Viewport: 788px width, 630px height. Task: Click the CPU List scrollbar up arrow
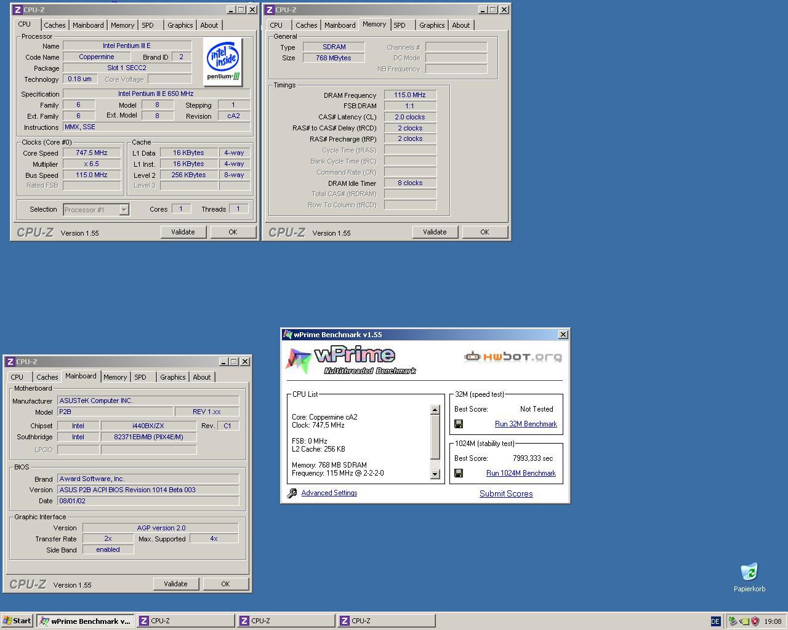pos(435,410)
